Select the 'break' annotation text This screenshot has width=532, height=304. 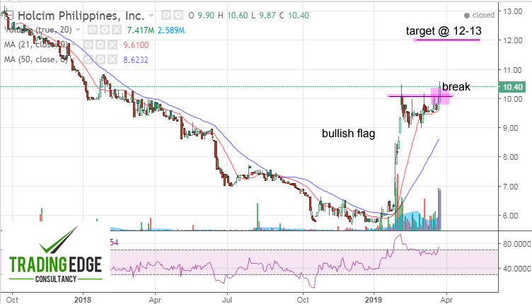(x=456, y=87)
